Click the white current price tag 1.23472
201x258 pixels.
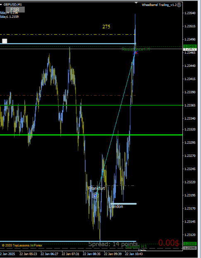[x=190, y=49]
